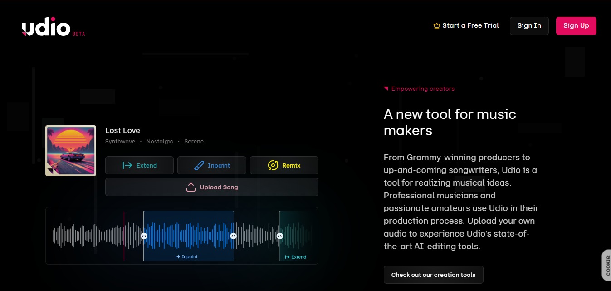Select the Extend label text
Viewport: 611px width, 291px height.
pyautogui.click(x=147, y=165)
